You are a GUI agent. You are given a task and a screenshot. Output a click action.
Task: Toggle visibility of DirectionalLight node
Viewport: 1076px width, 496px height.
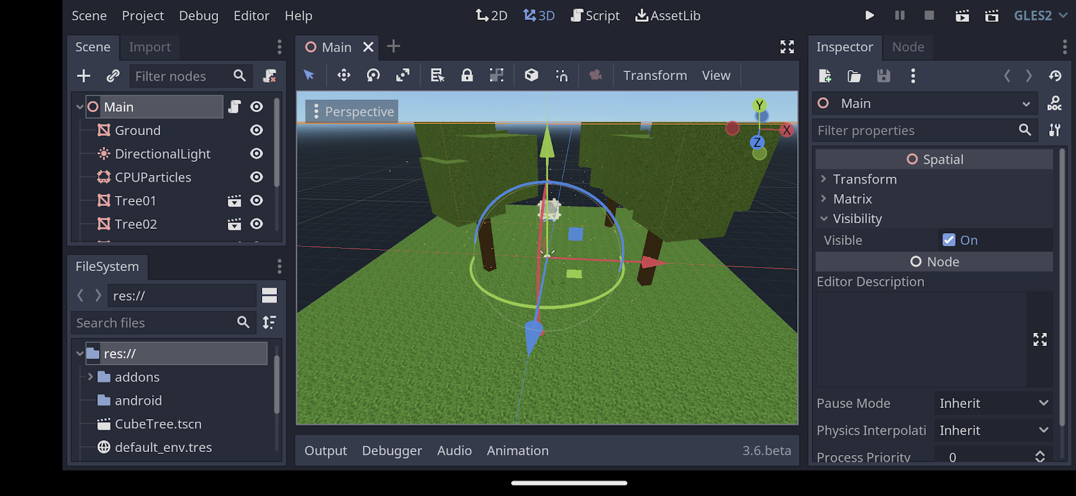pyautogui.click(x=256, y=154)
